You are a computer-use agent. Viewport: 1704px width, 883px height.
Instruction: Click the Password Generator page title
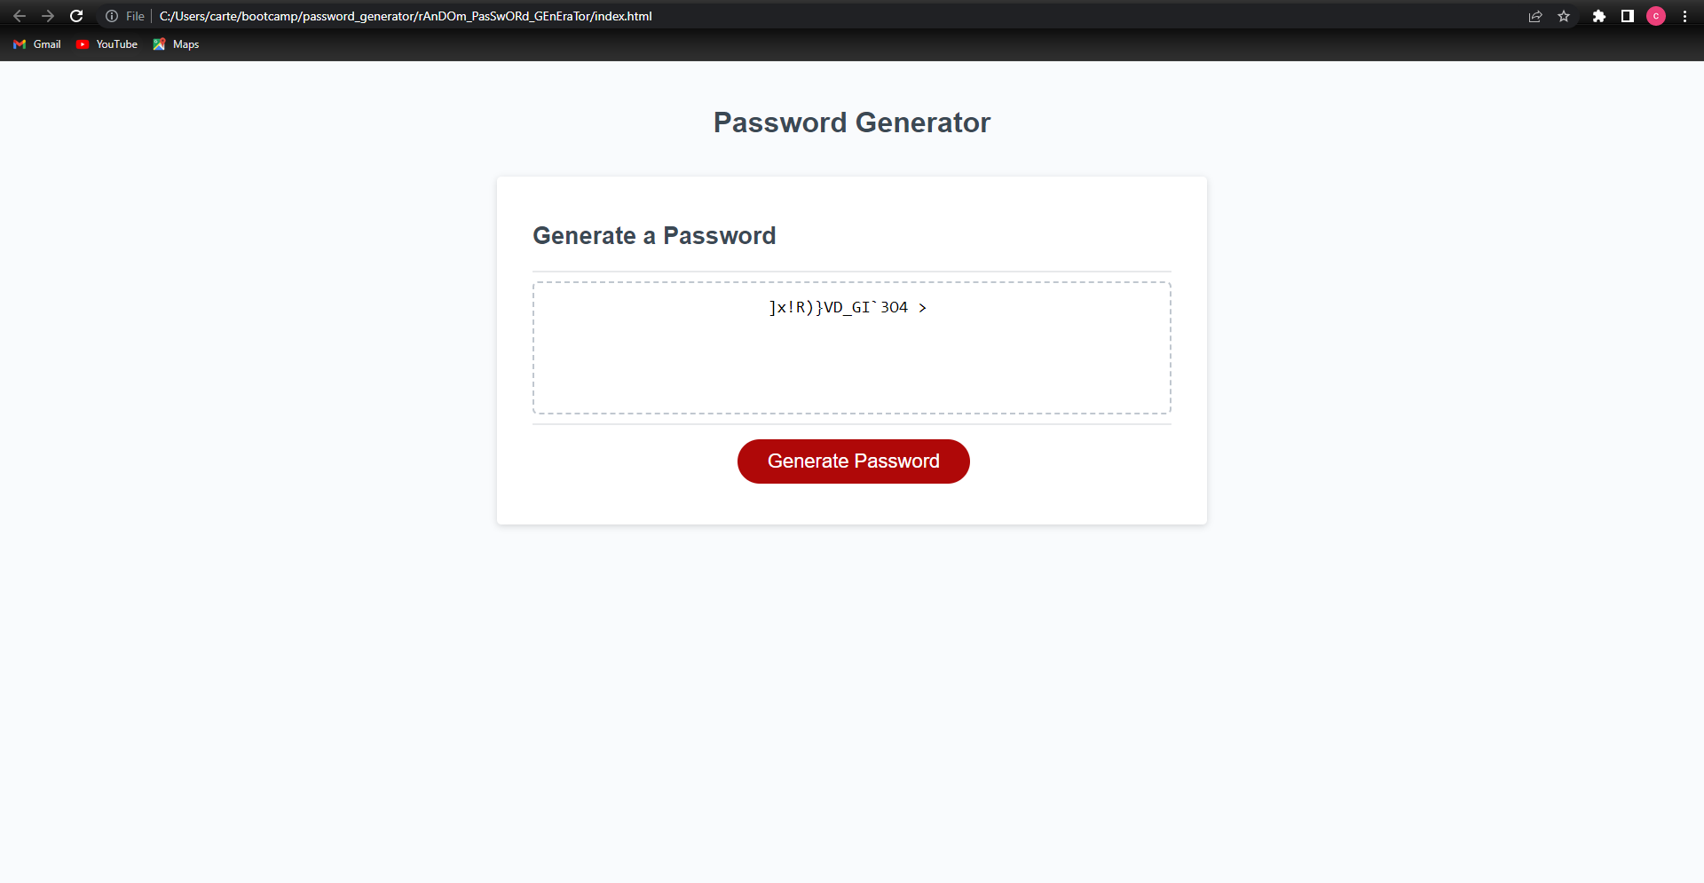point(851,122)
